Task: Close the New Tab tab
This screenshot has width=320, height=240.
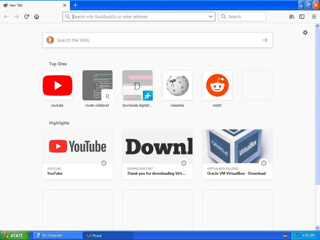Action: pyautogui.click(x=65, y=5)
